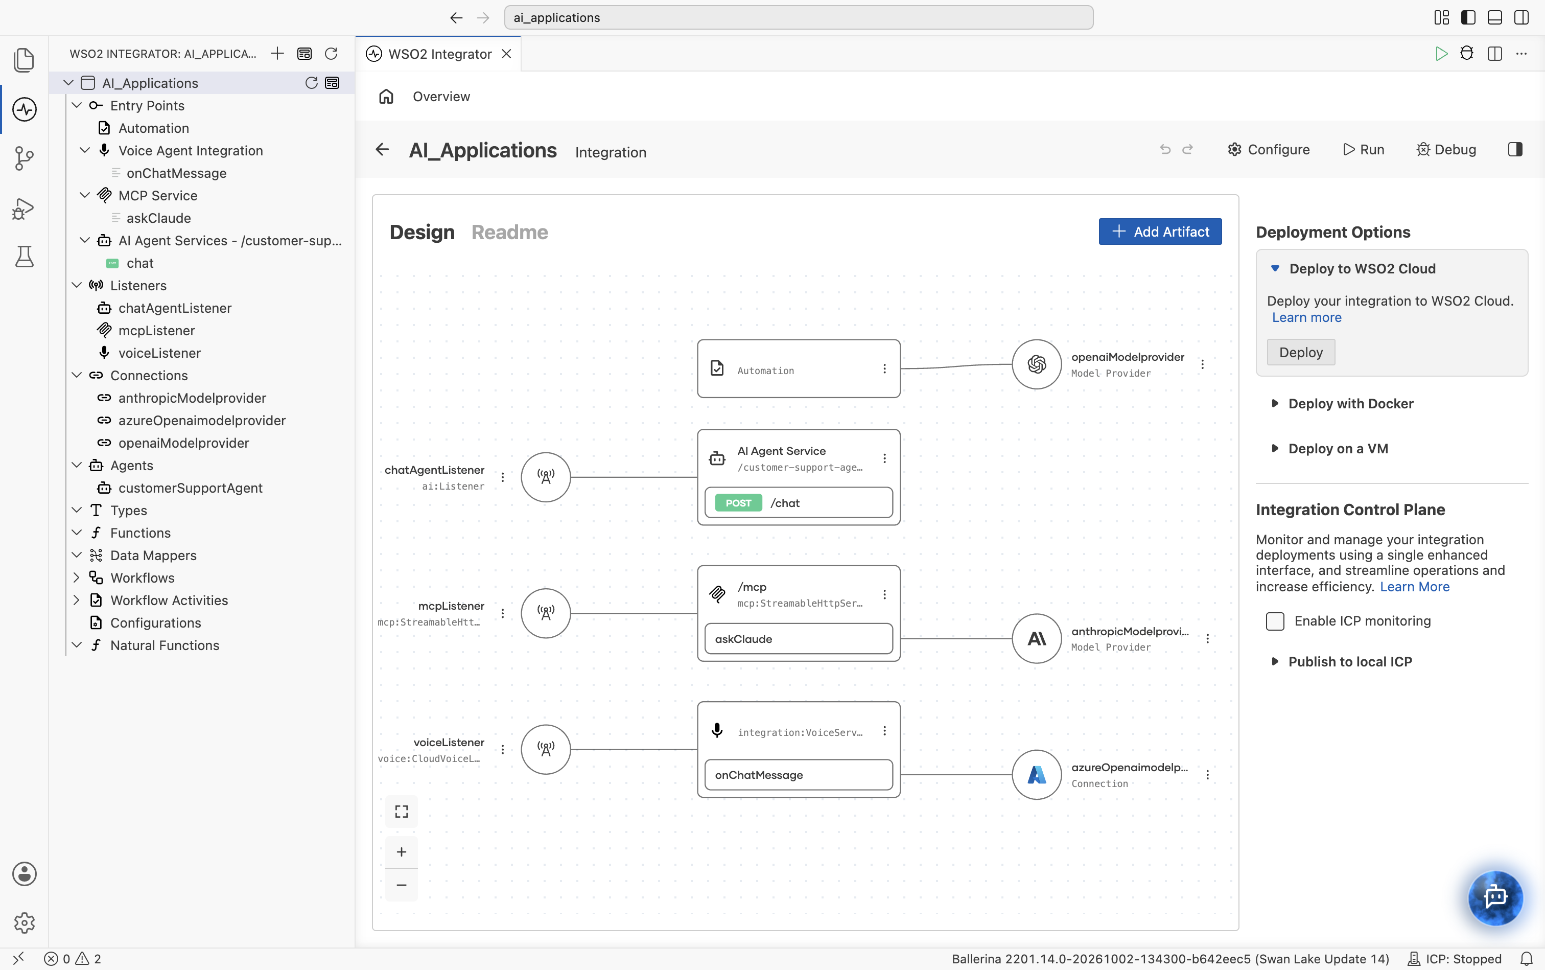Click the azureOpenaimodelprovider Azure node icon
This screenshot has height=970, width=1545.
click(x=1037, y=774)
